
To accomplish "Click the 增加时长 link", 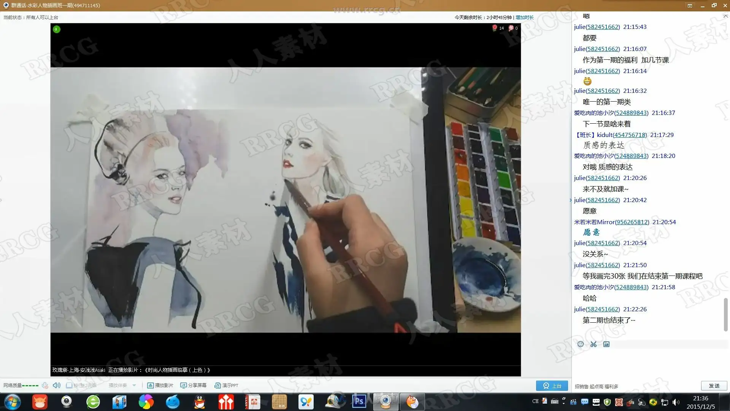I will point(524,17).
